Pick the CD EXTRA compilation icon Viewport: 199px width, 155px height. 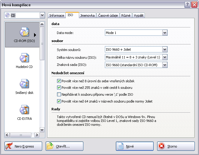pos(24,110)
